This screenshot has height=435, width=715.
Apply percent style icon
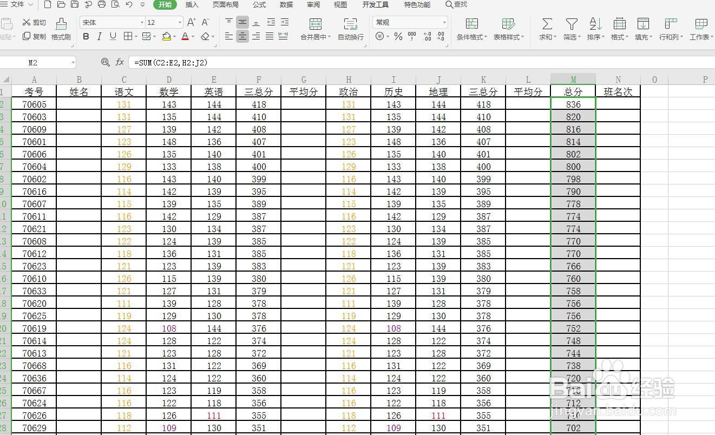pyautogui.click(x=398, y=36)
